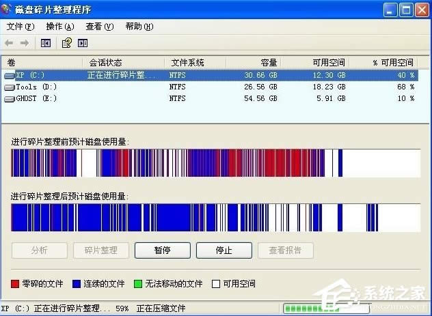Viewport: 432px width, 316px height.
Task: Select the XP (C:) drive icon
Action: (x=10, y=75)
